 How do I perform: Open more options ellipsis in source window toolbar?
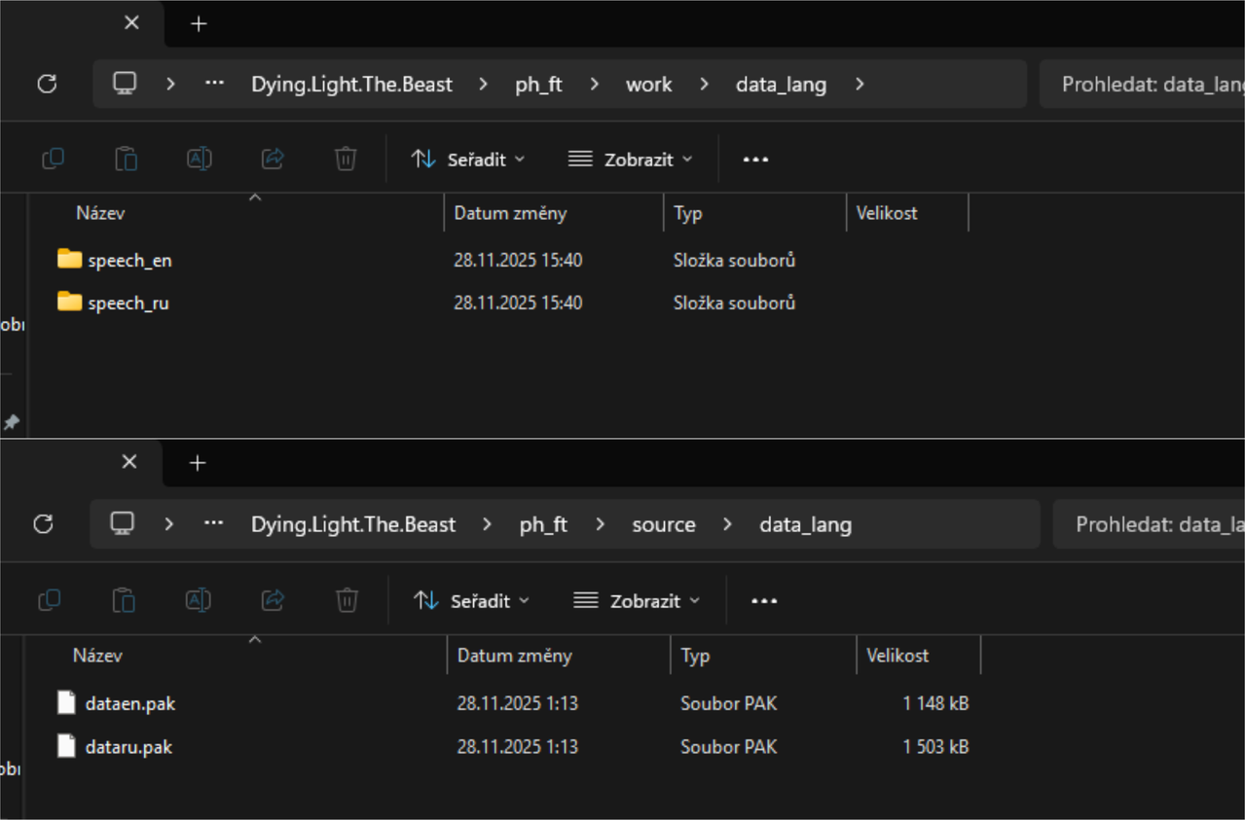[x=764, y=601]
